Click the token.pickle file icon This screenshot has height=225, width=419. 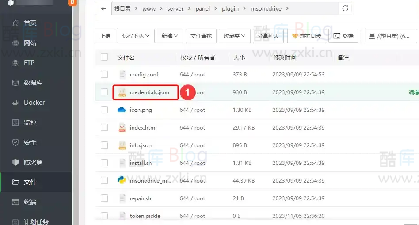[x=122, y=216]
